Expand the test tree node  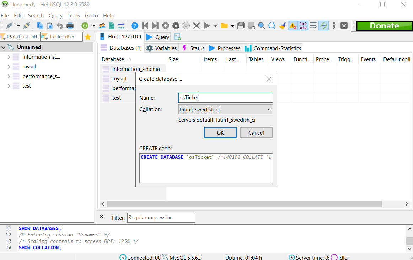(x=9, y=86)
